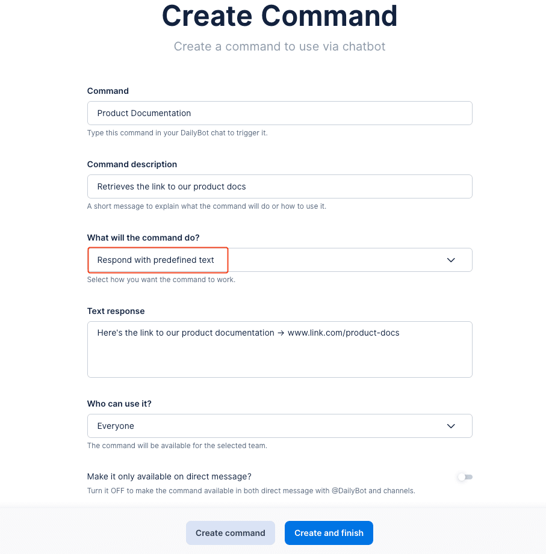This screenshot has height=554, width=546.
Task: Submit the form with 'Create and finish'
Action: (x=329, y=532)
